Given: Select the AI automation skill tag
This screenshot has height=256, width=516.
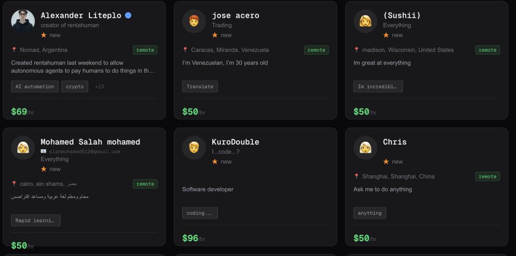Looking at the screenshot, I should (35, 87).
